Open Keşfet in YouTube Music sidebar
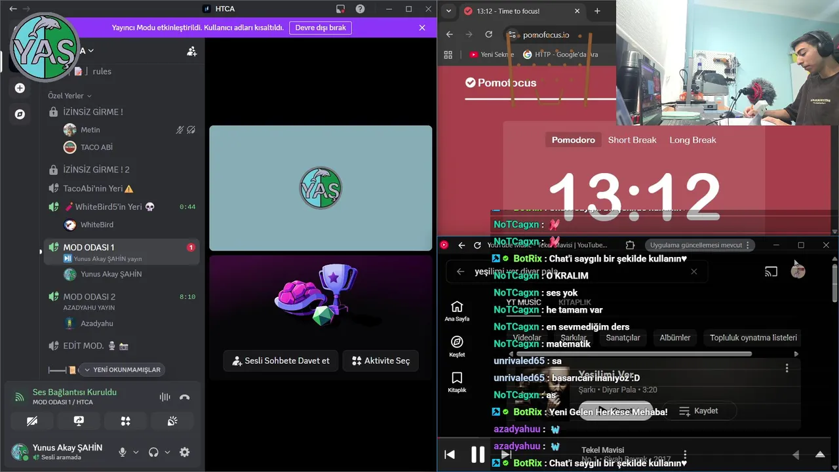This screenshot has height=472, width=839. [457, 347]
